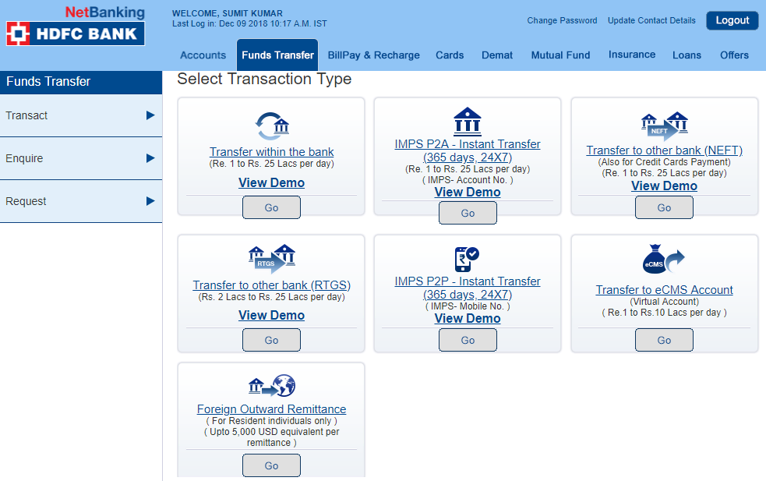This screenshot has height=481, width=766.
Task: Click '( IMPS- Mobile No. )' text
Action: click(468, 306)
